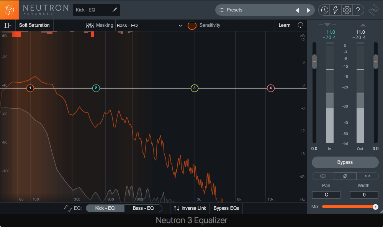
Task: Open help with the question mark icon
Action: point(358,10)
